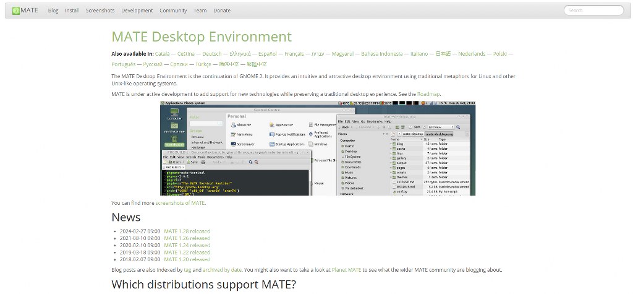Open the Install page from navbar
The width and height of the screenshot is (633, 294).
point(72,11)
